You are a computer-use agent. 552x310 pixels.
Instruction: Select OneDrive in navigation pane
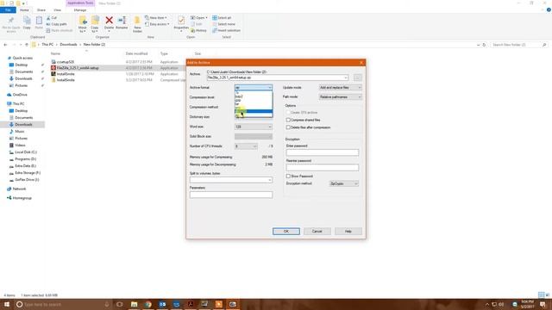point(20,95)
